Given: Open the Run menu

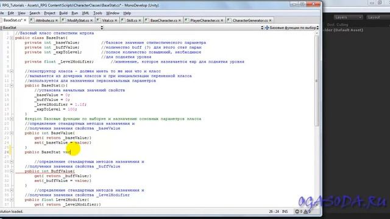Looking at the screenshot, I should coord(74,13).
